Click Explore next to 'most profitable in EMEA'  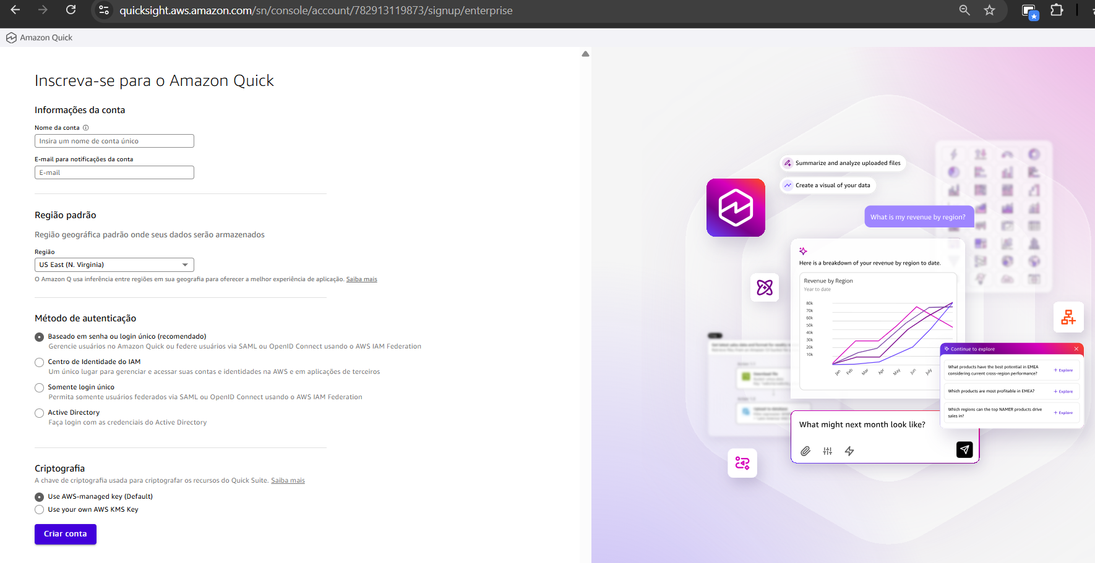click(1063, 391)
